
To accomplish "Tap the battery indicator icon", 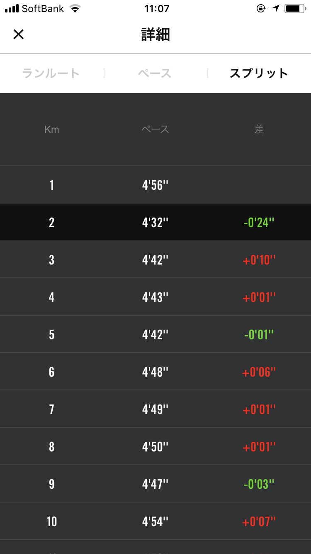I will 295,9.
